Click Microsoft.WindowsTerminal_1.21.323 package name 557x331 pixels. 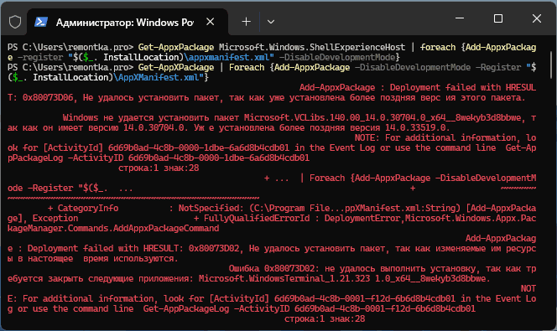[x=284, y=278]
